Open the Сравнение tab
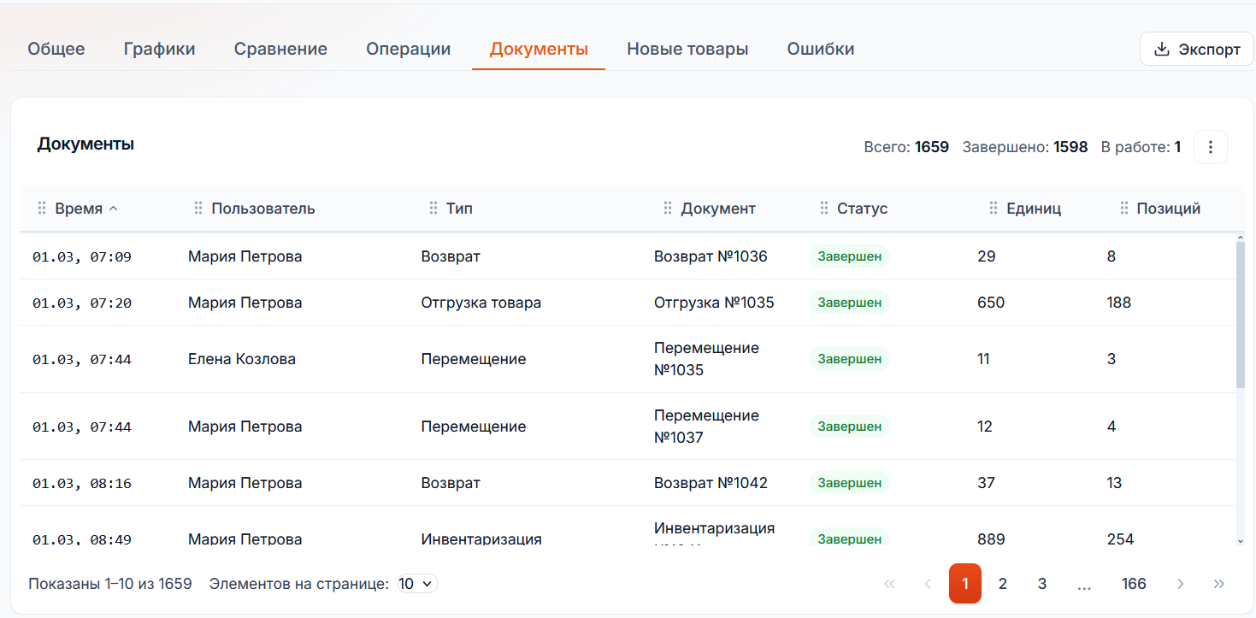 280,49
